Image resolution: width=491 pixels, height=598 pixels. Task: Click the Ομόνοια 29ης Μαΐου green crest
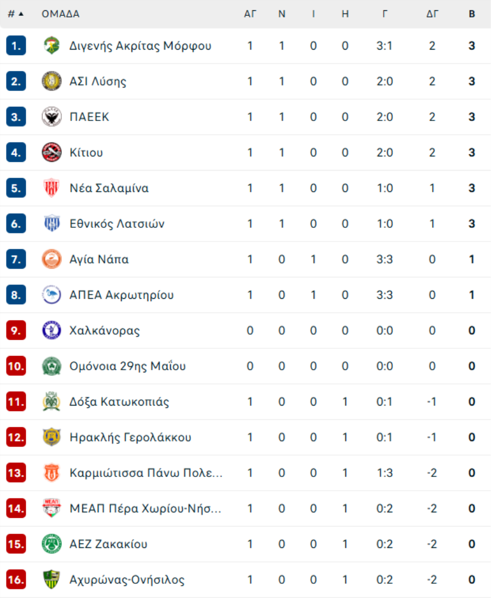click(51, 366)
